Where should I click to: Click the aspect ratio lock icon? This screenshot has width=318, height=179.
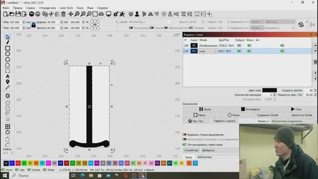tap(33, 25)
